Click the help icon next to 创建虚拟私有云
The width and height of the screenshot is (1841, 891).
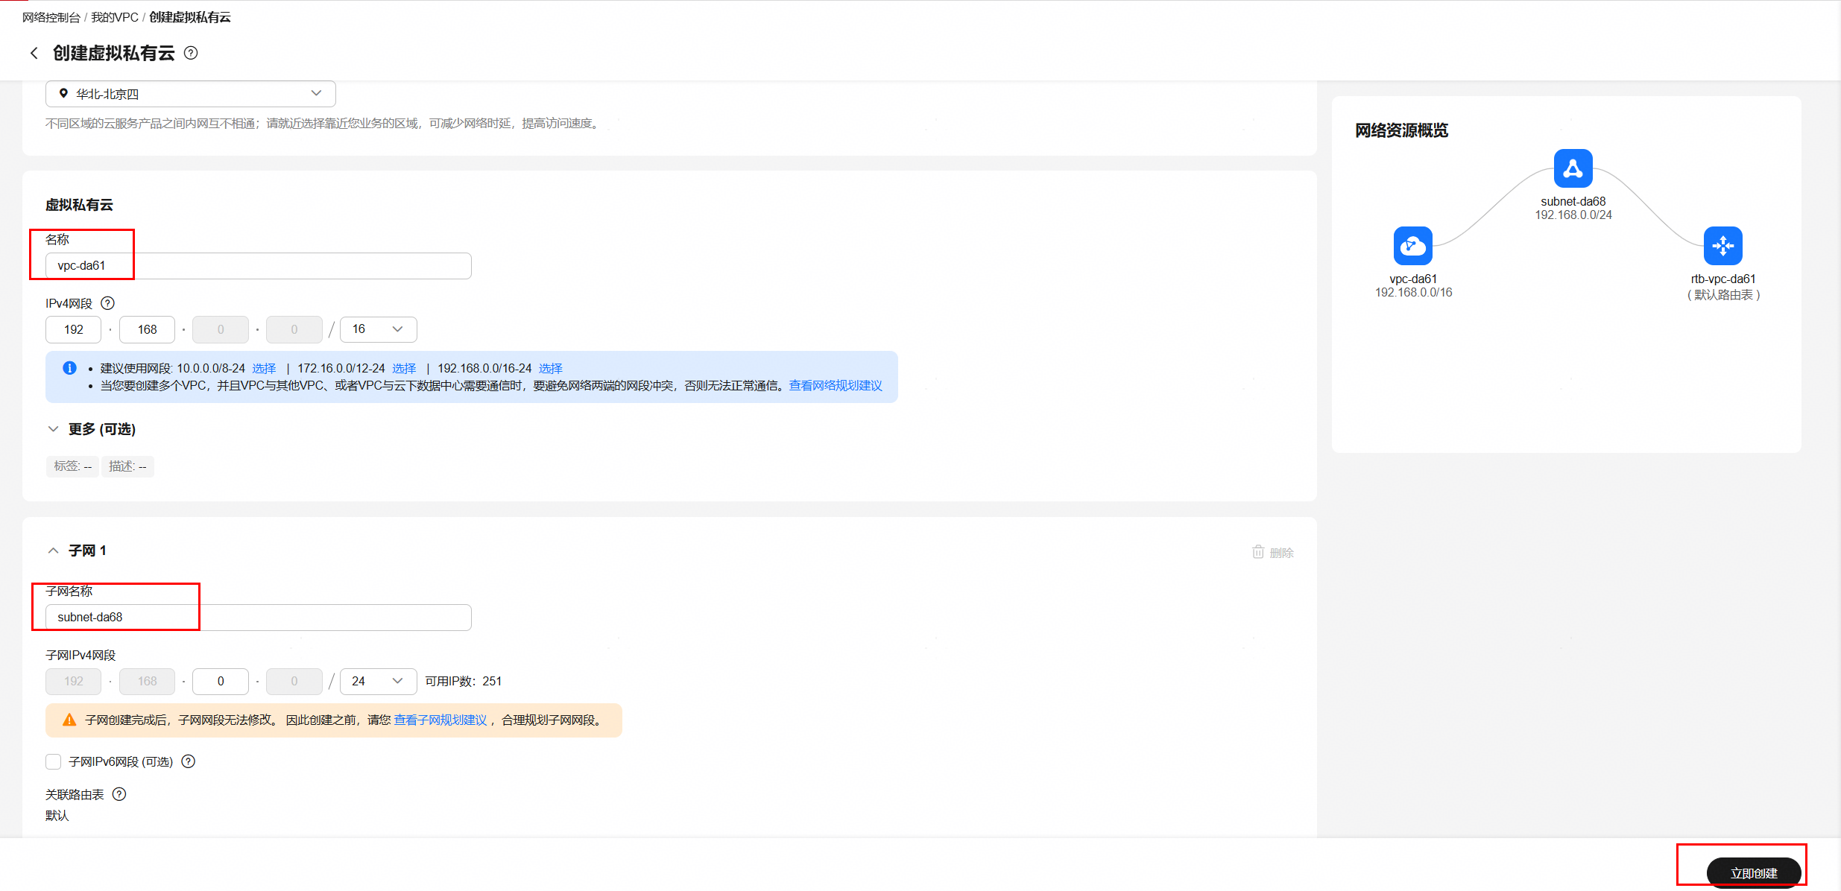click(x=191, y=53)
